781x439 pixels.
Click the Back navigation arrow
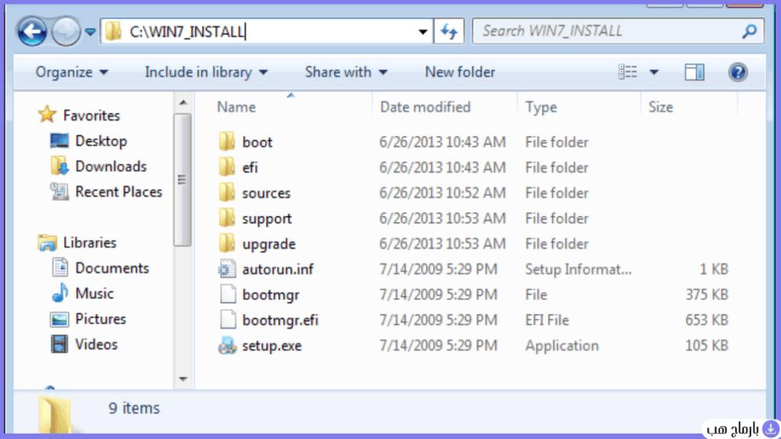[32, 31]
